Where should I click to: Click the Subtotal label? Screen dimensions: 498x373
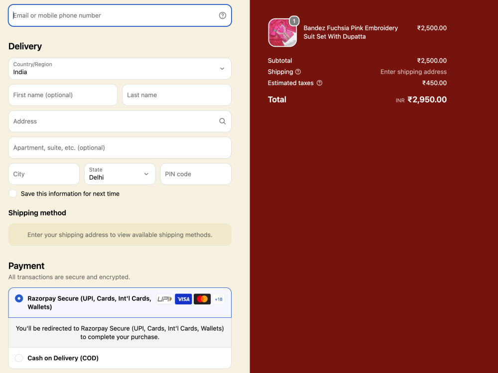(x=280, y=61)
